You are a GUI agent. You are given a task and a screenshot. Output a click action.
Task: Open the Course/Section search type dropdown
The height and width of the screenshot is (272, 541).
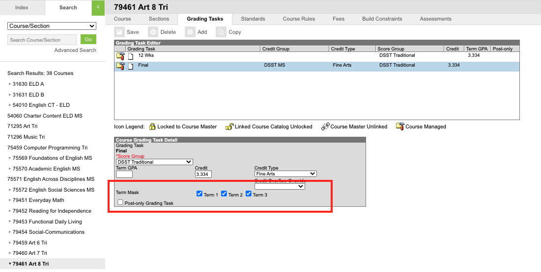coord(52,26)
